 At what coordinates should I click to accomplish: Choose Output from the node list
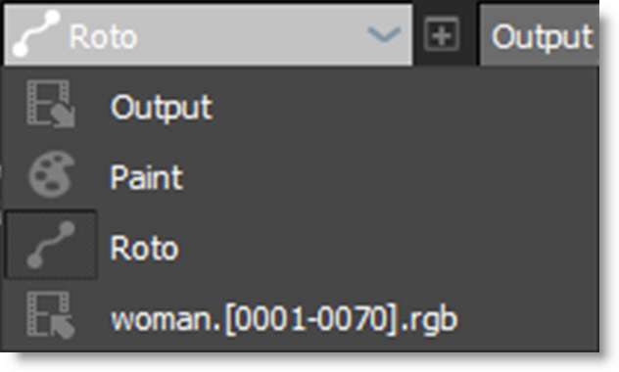[x=300, y=106]
